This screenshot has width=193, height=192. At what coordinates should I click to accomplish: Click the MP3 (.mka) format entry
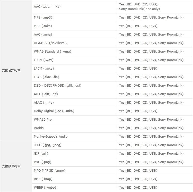click(x=75, y=26)
